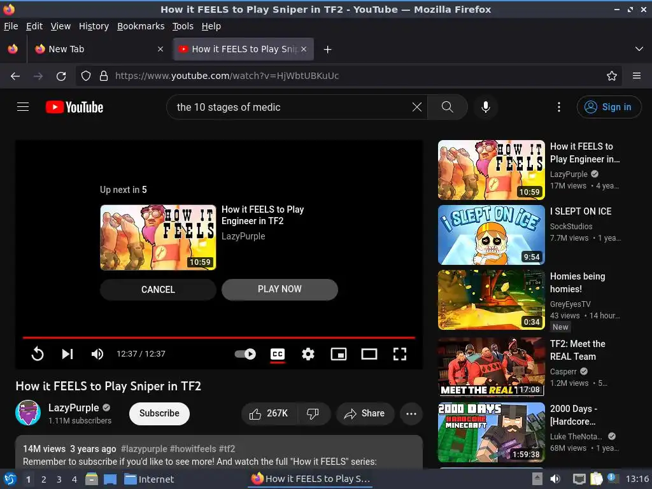
Task: Mute the video player volume
Action: [x=97, y=354]
